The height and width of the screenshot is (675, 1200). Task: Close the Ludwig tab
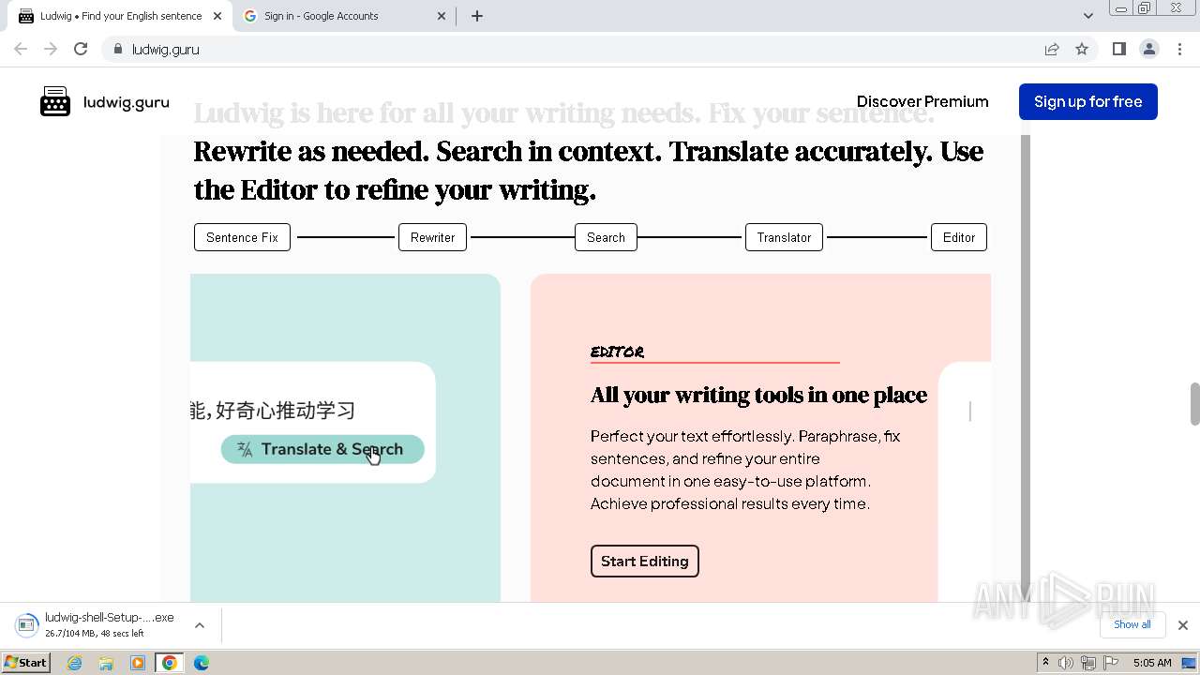[x=217, y=16]
